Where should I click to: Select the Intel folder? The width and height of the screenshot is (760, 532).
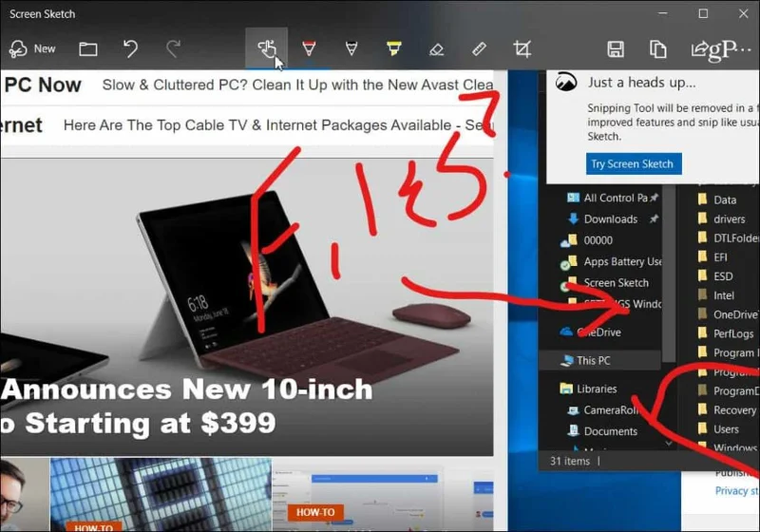click(716, 295)
